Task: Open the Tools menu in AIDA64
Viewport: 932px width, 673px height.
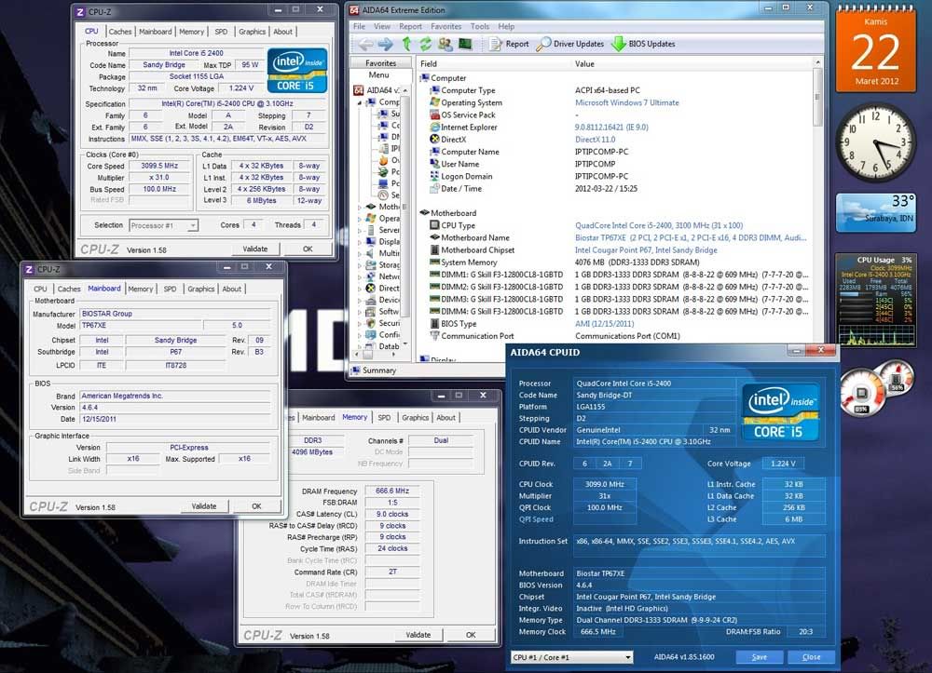Action: point(480,27)
